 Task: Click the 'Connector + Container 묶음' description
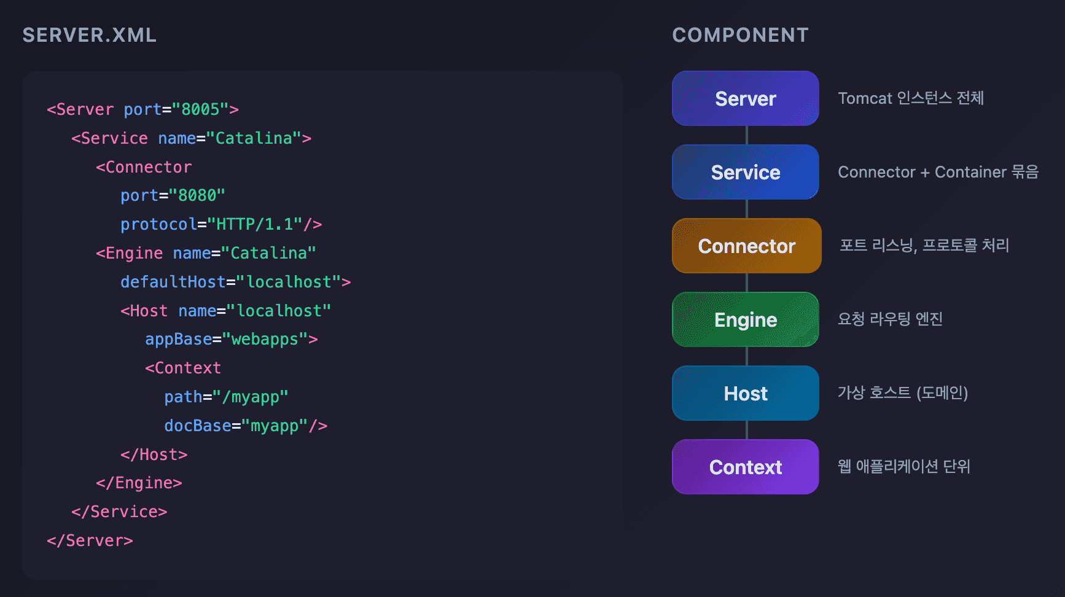click(938, 172)
